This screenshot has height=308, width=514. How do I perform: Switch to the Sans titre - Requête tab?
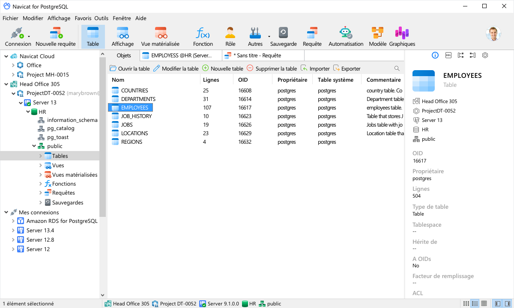pyautogui.click(x=263, y=56)
